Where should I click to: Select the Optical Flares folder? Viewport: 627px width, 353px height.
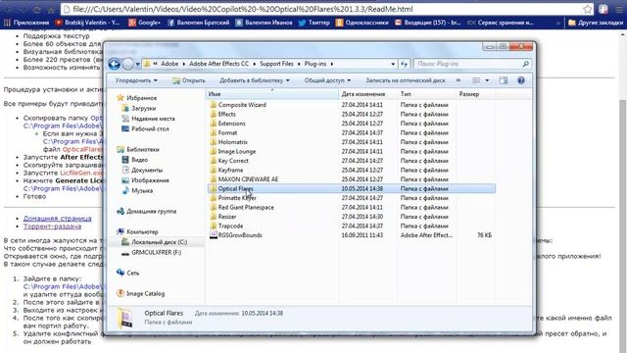(235, 188)
